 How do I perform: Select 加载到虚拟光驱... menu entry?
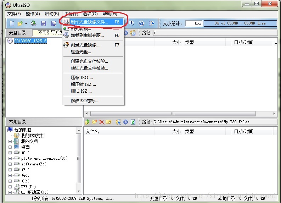pos(93,35)
